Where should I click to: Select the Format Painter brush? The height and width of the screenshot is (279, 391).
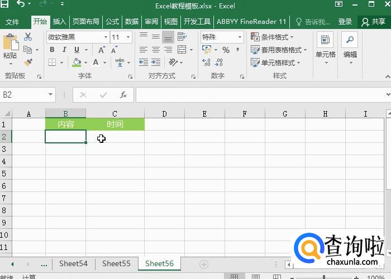coord(28,62)
